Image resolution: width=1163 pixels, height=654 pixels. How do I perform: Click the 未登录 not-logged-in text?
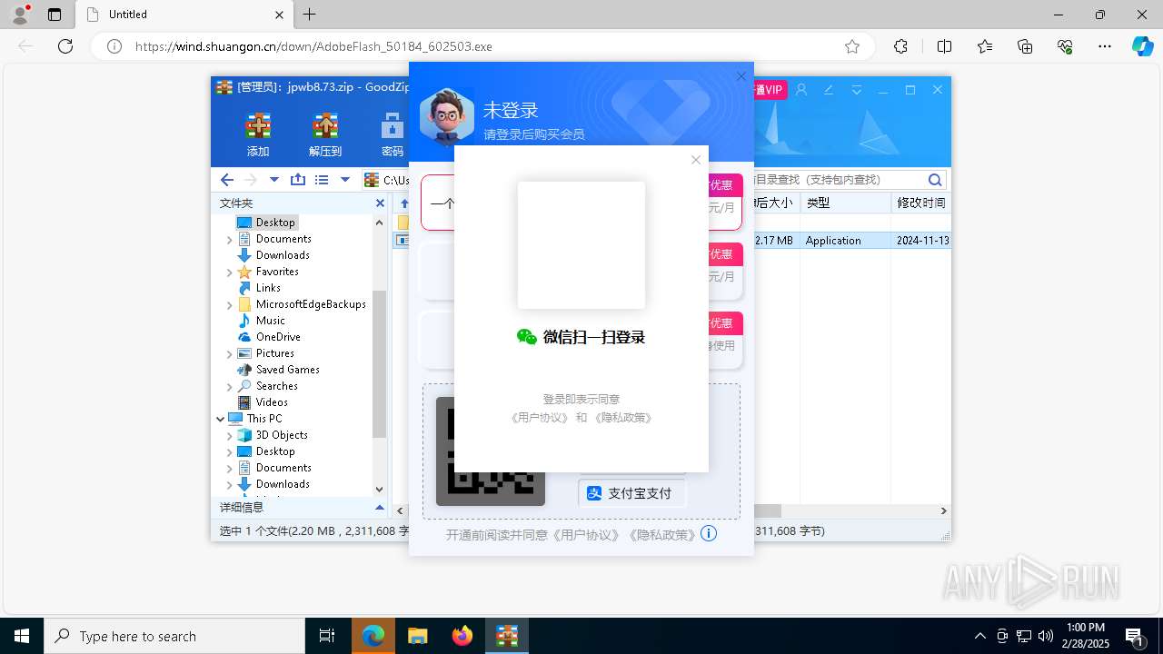511,111
